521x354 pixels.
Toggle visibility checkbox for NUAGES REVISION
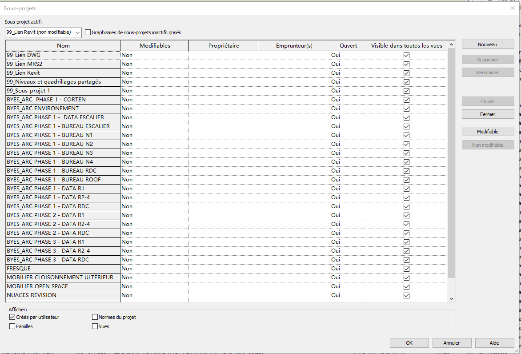pos(406,295)
